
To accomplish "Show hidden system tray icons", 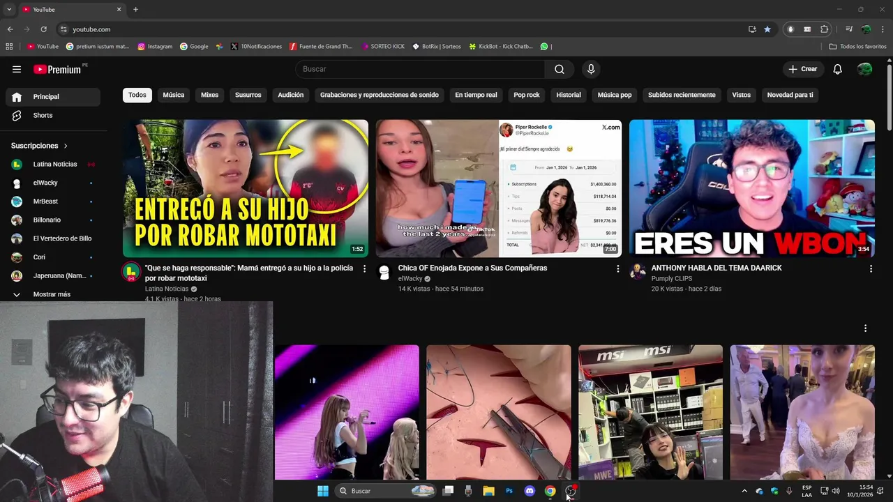I will [744, 491].
